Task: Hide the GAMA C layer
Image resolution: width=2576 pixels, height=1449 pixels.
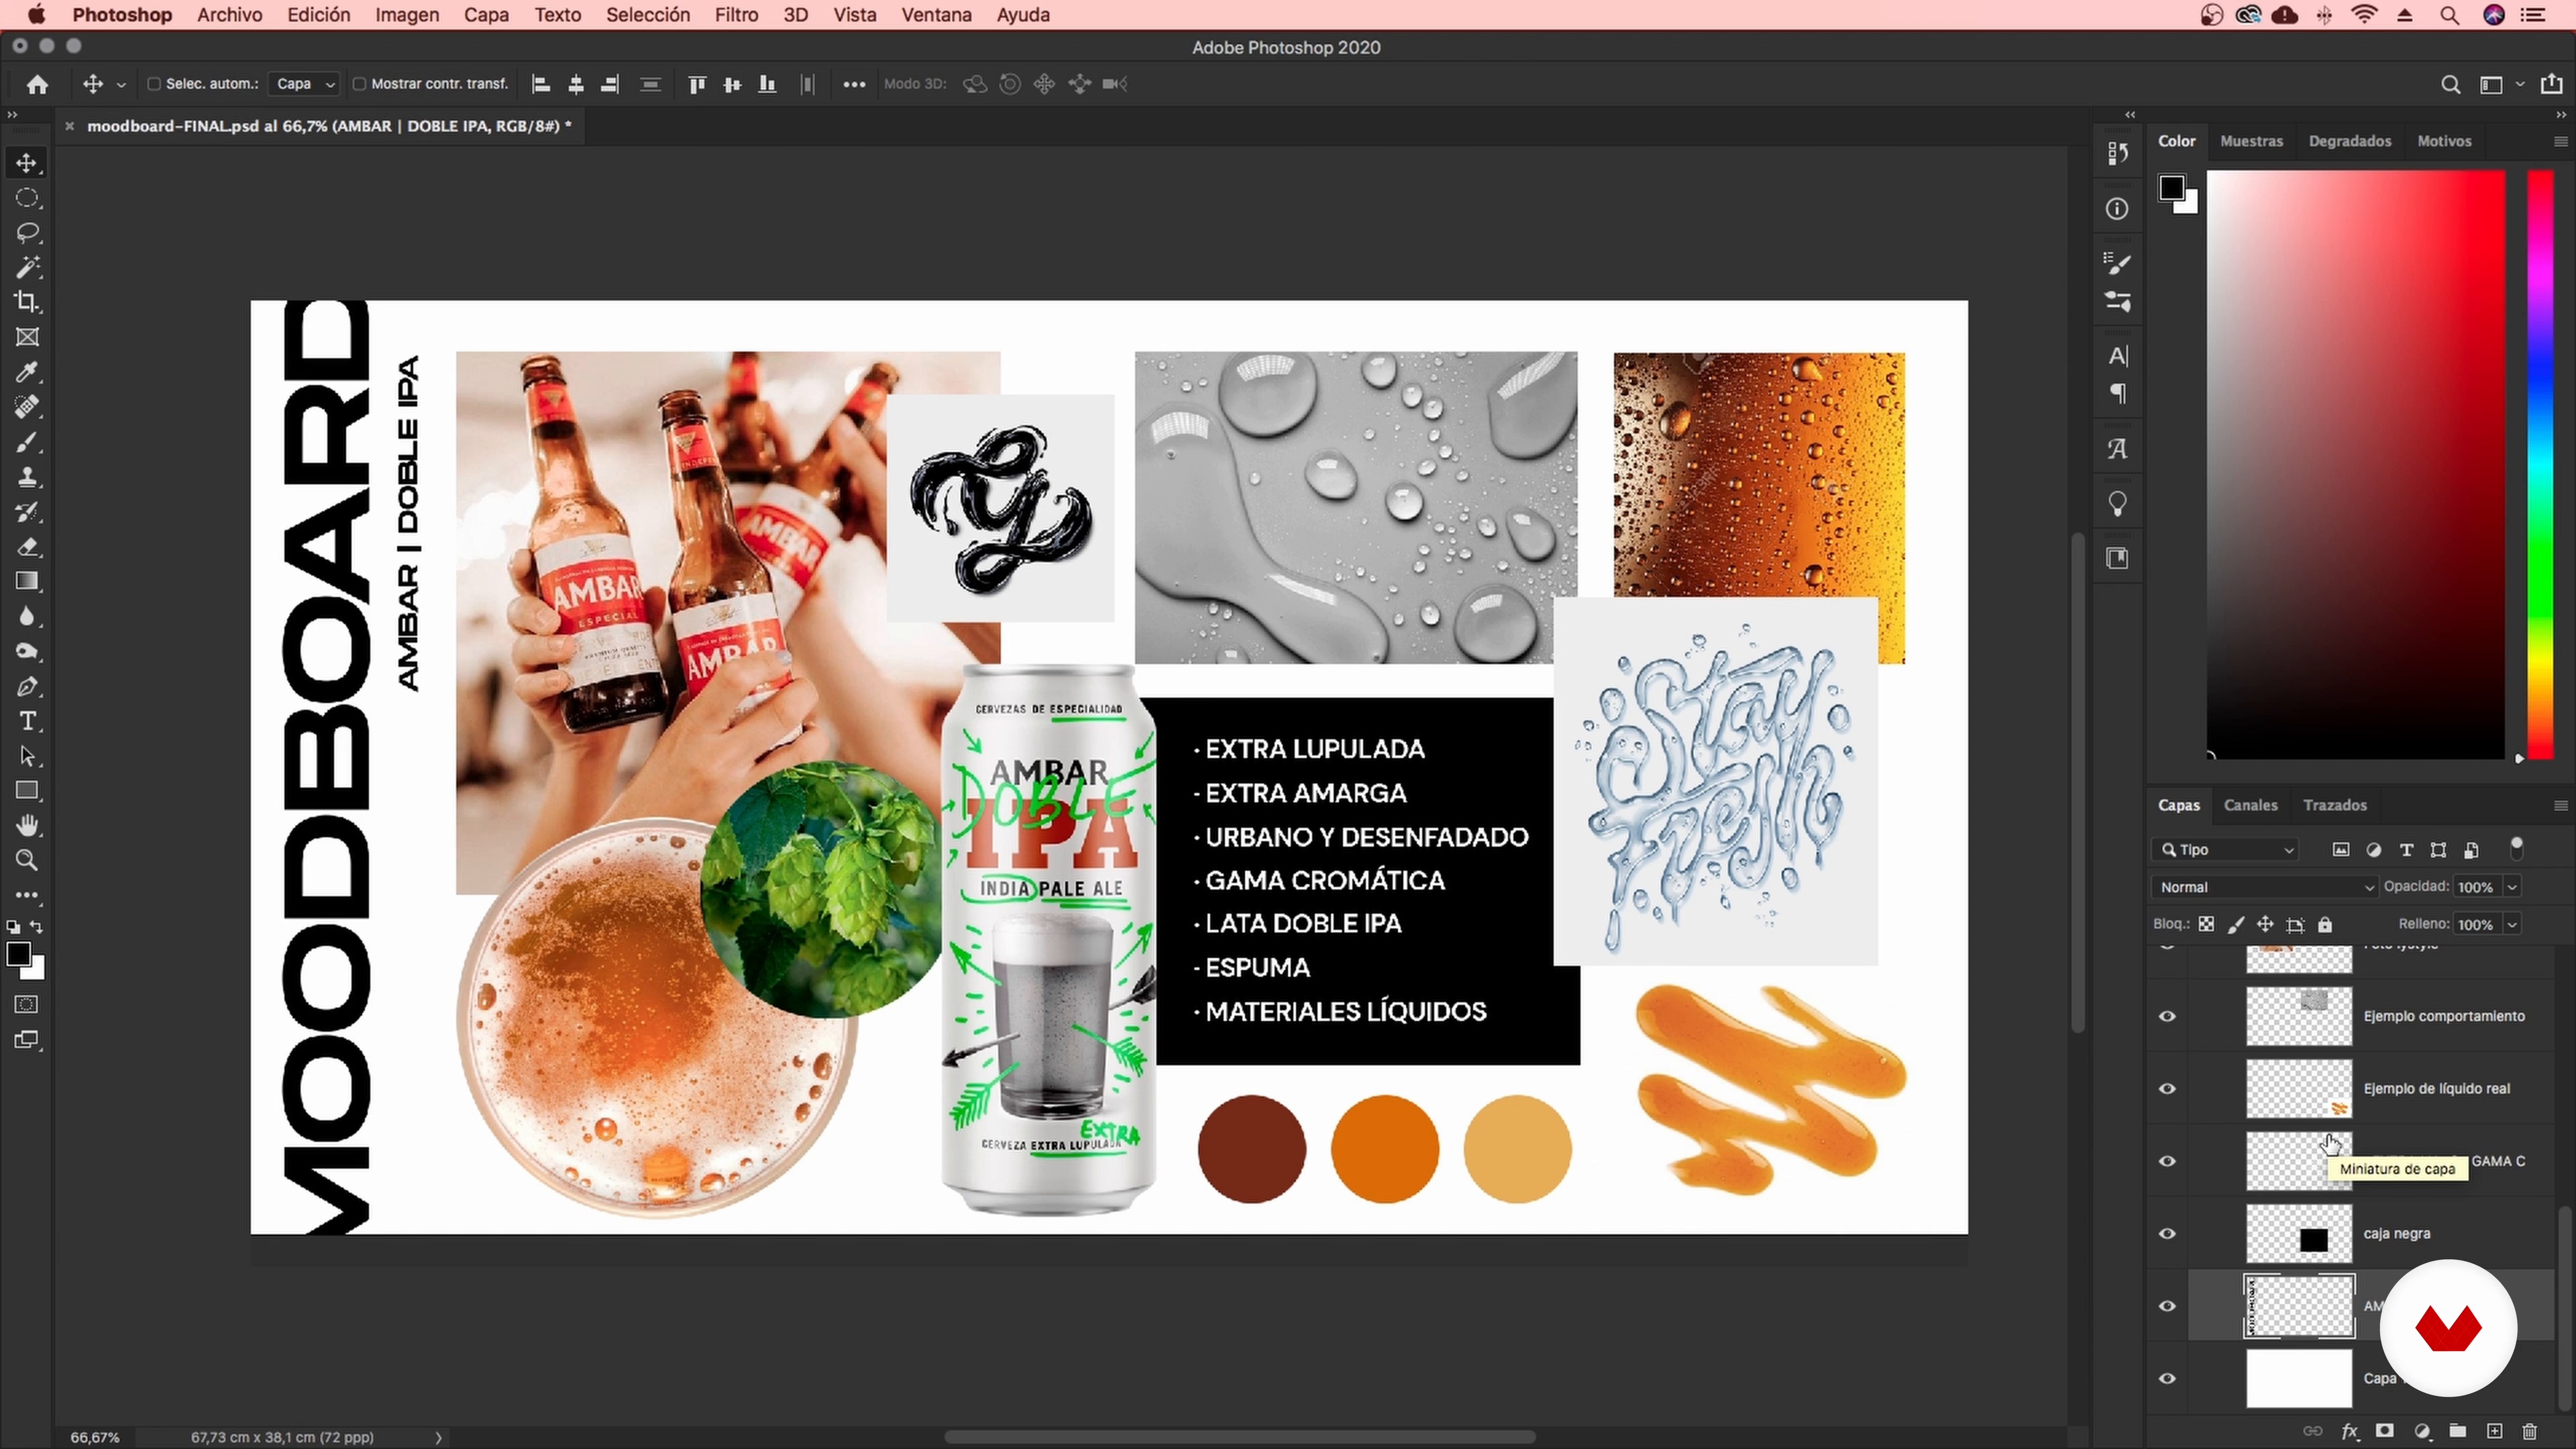Action: pyautogui.click(x=2167, y=1161)
